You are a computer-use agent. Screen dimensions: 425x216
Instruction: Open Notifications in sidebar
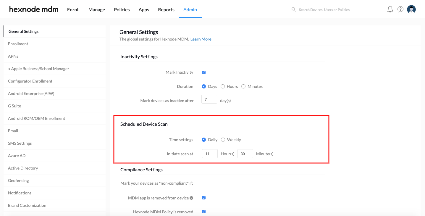pos(54,193)
